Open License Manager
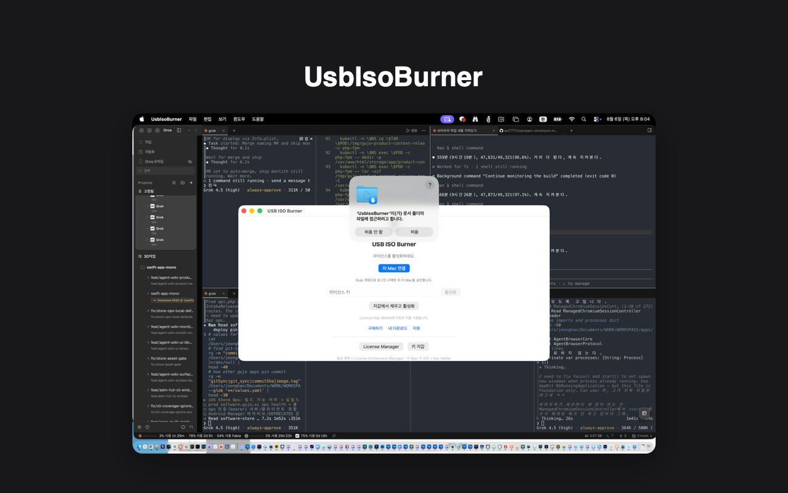Screen dimensions: 788x493 381,346
